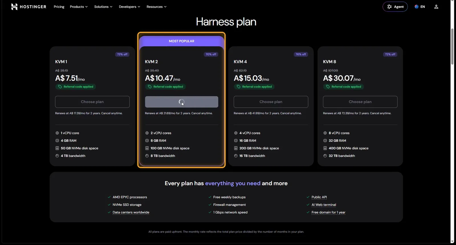The width and height of the screenshot is (456, 245).
Task: Click the Australian flag language icon
Action: tap(416, 7)
